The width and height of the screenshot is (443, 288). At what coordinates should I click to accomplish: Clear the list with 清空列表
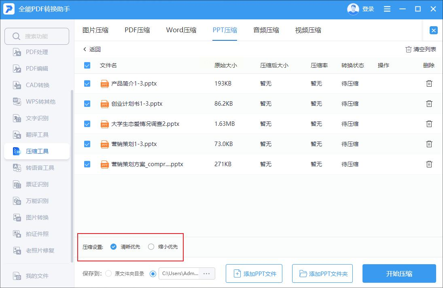421,49
